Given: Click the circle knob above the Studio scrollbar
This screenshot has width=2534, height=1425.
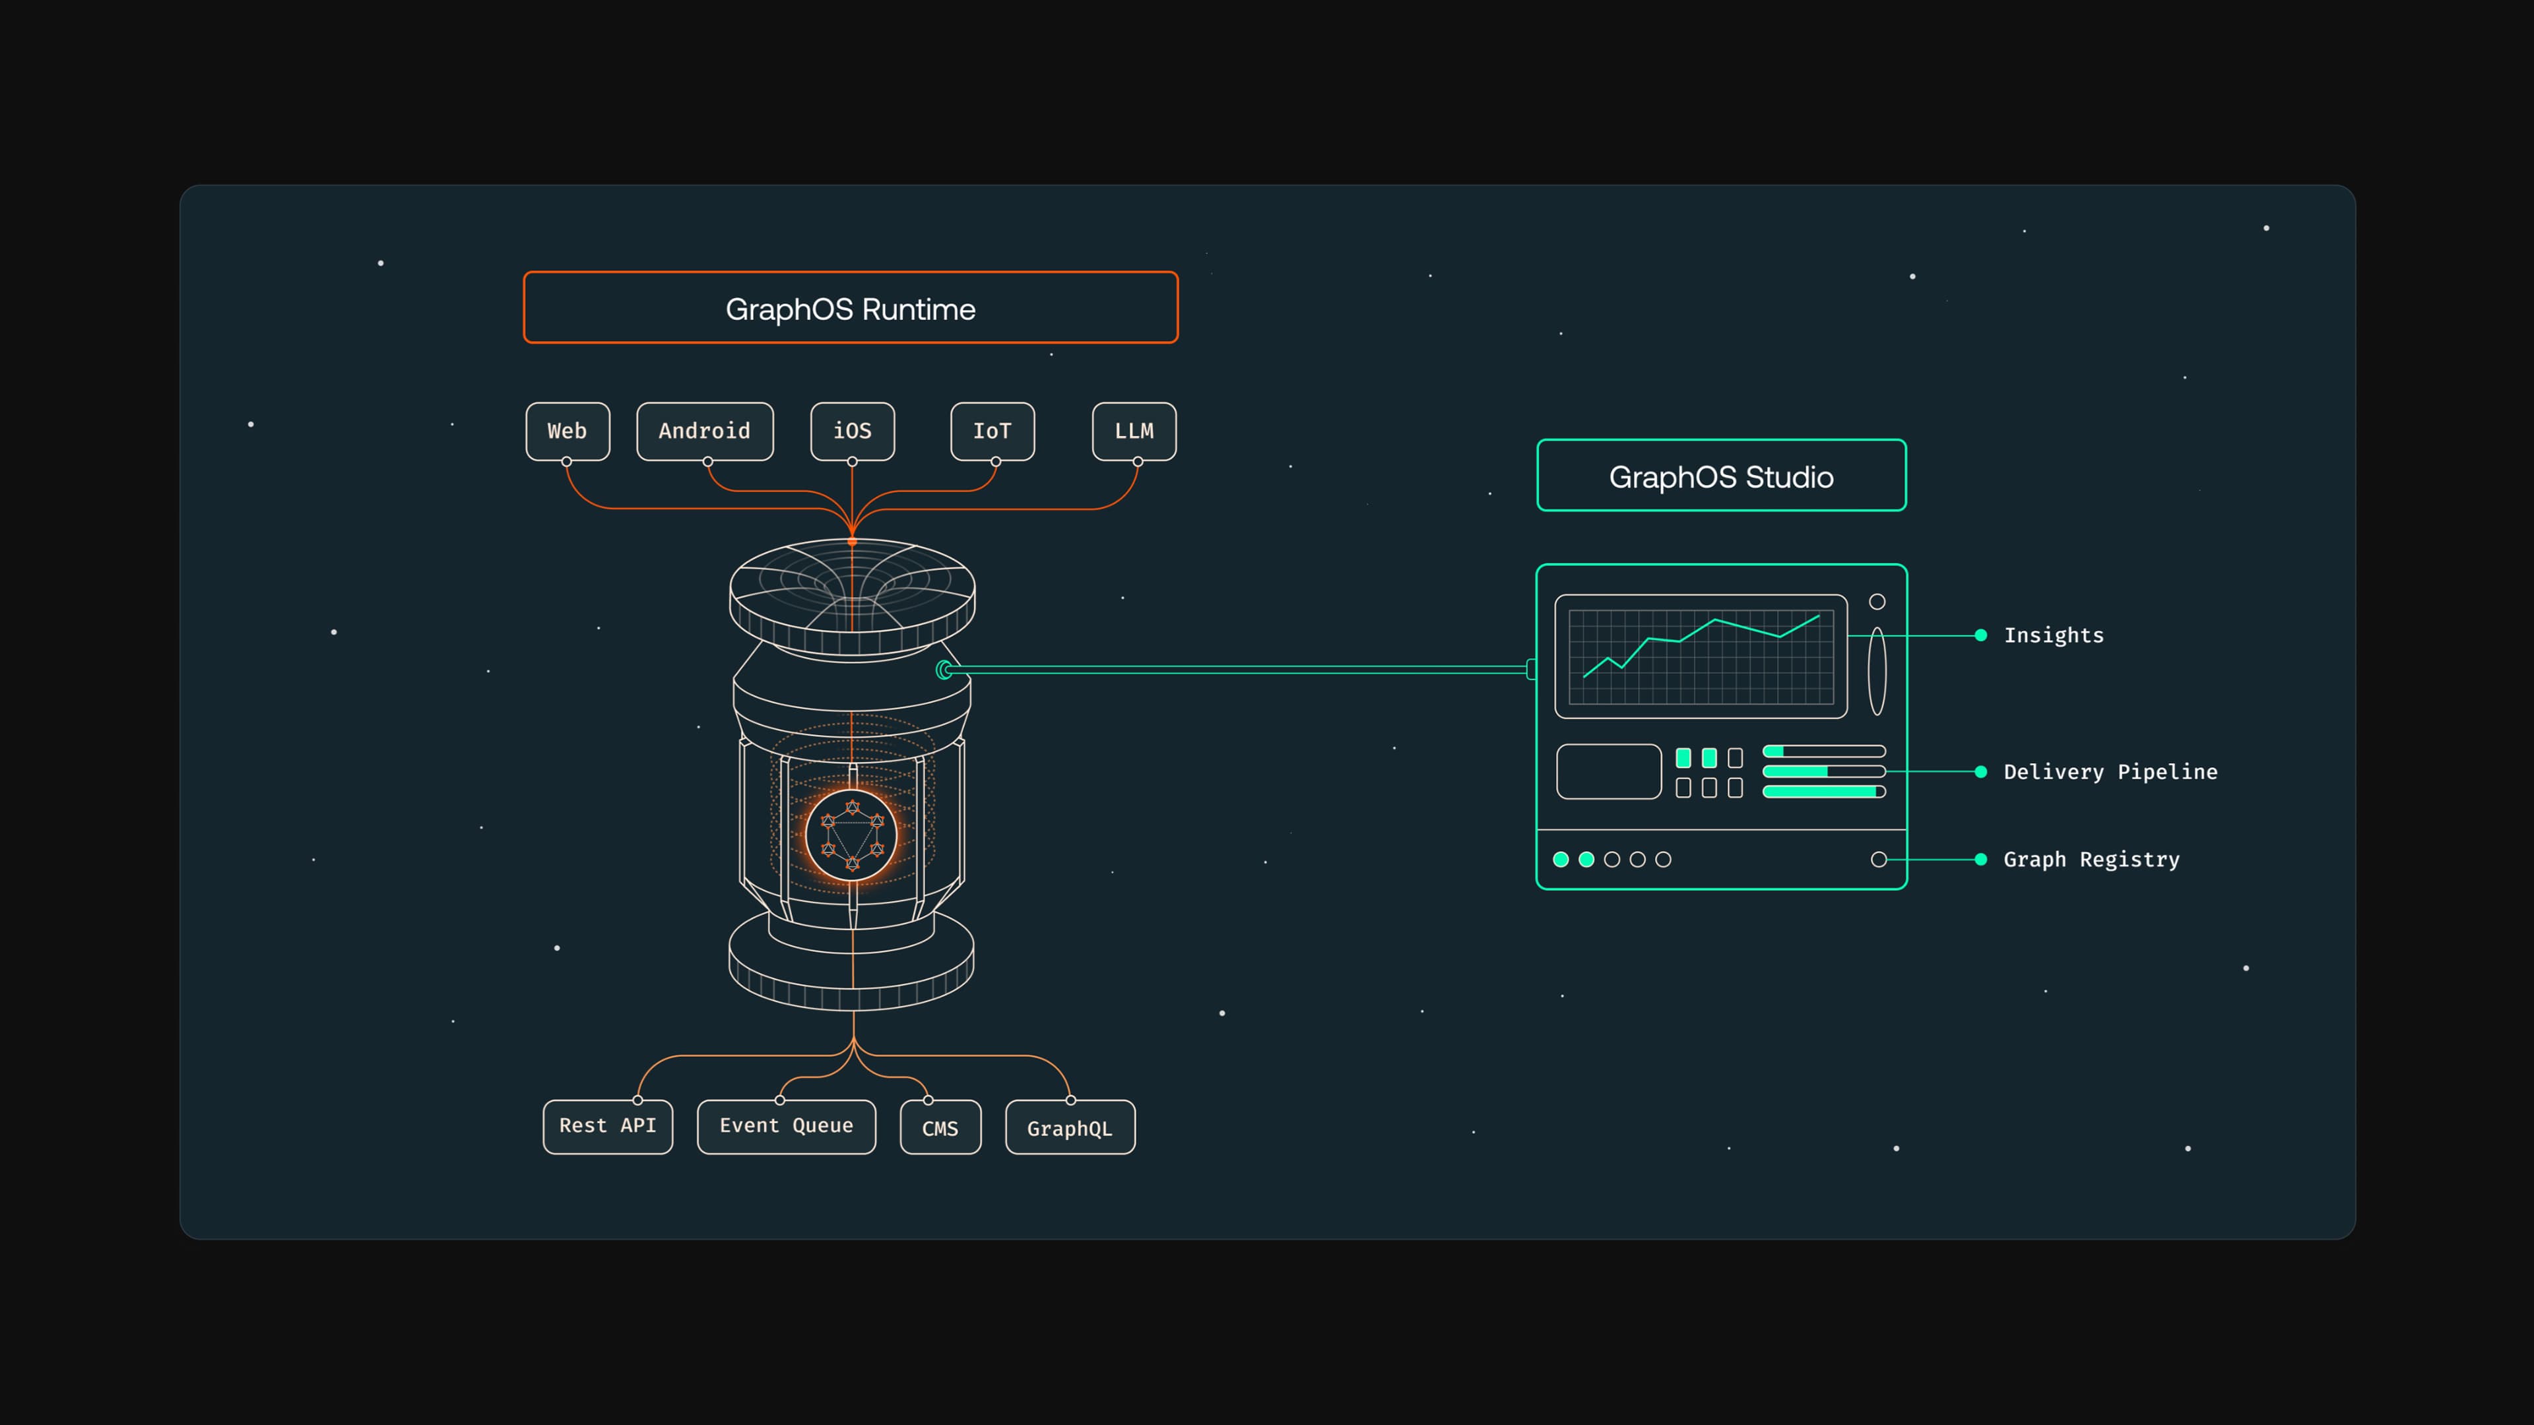Looking at the screenshot, I should click(1877, 602).
